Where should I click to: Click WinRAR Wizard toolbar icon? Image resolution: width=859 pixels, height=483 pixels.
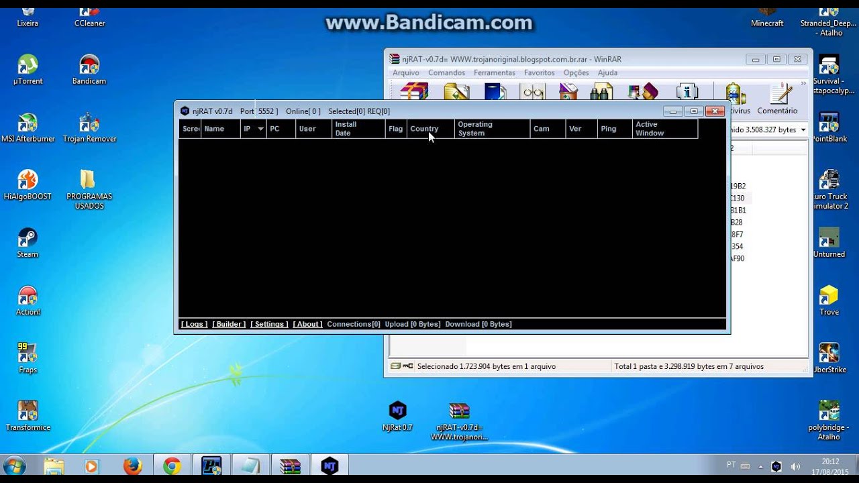642,91
